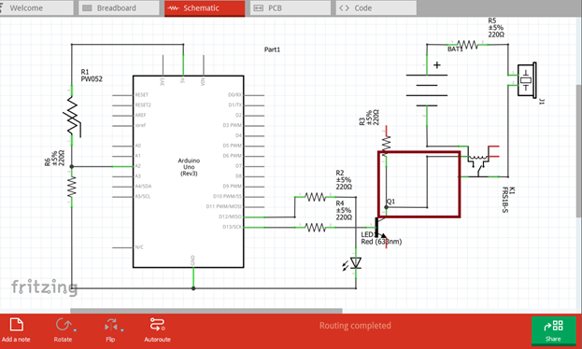
Task: Click the Flip tool icon
Action: click(x=110, y=326)
